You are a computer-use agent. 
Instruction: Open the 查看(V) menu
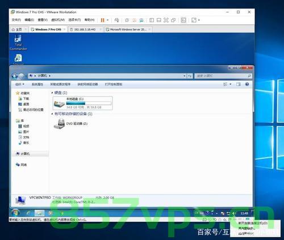pyautogui.click(x=43, y=20)
